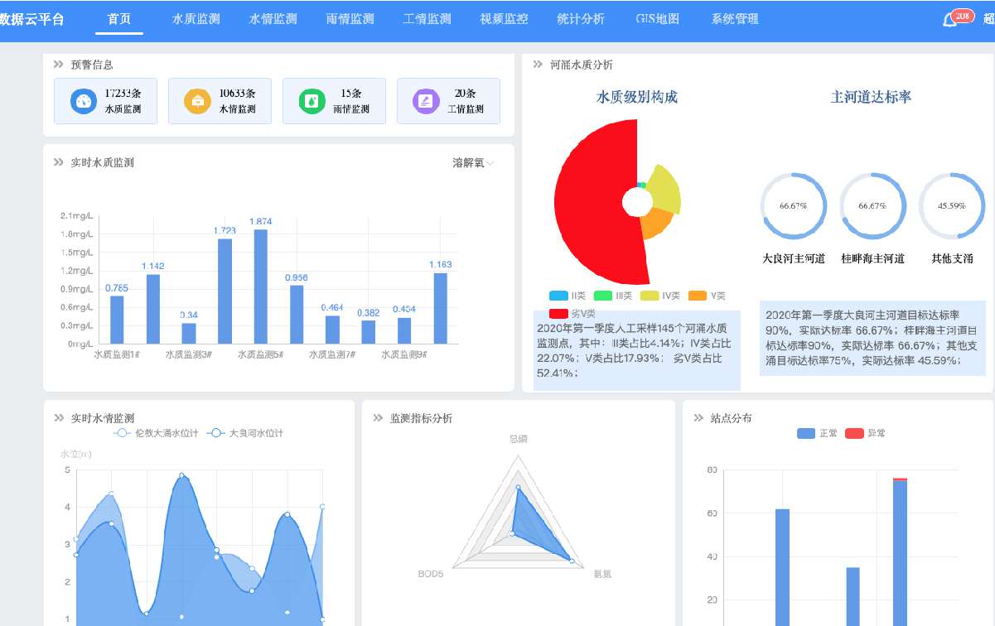Click the 统计分析 link in top bar

[582, 18]
